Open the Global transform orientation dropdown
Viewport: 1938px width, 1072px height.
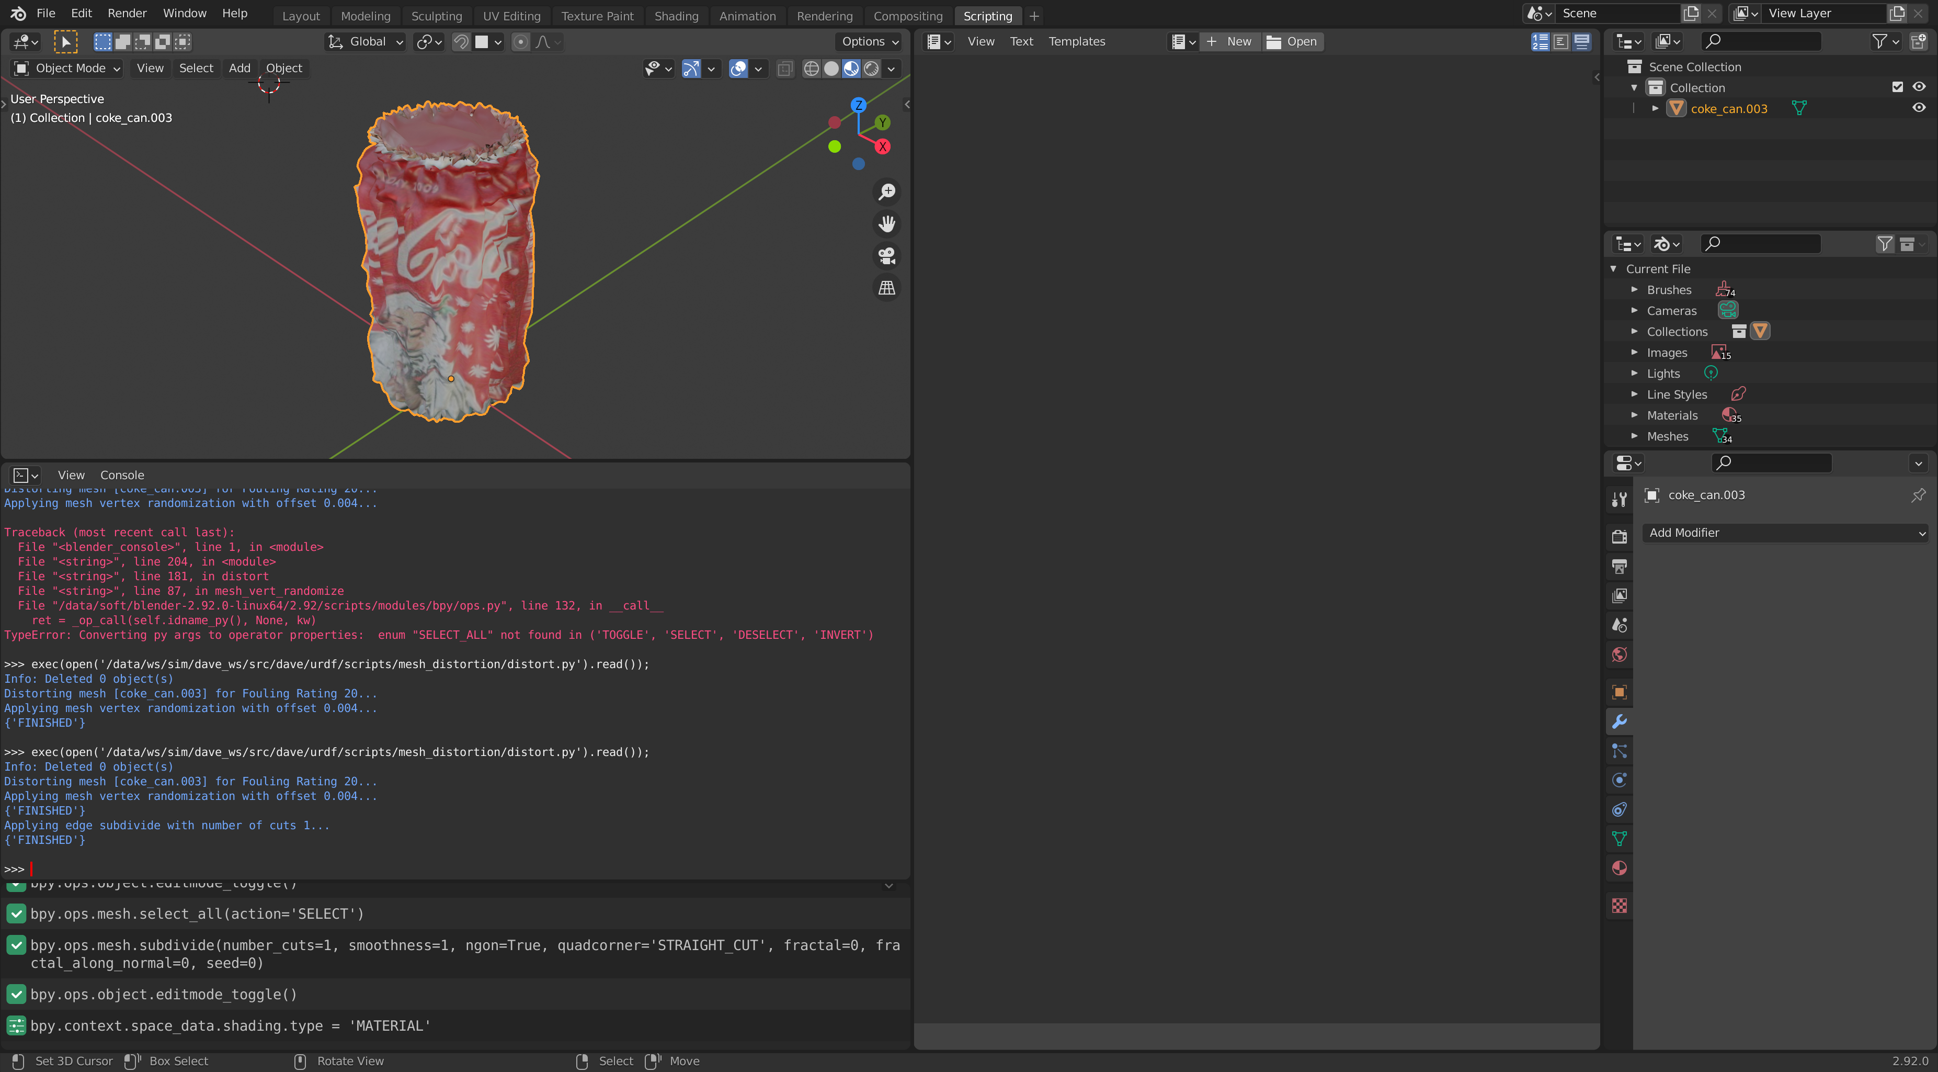click(366, 42)
